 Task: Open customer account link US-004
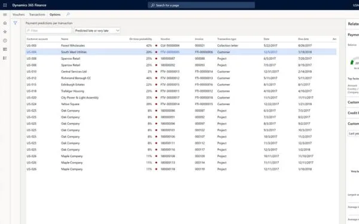pyautogui.click(x=32, y=52)
